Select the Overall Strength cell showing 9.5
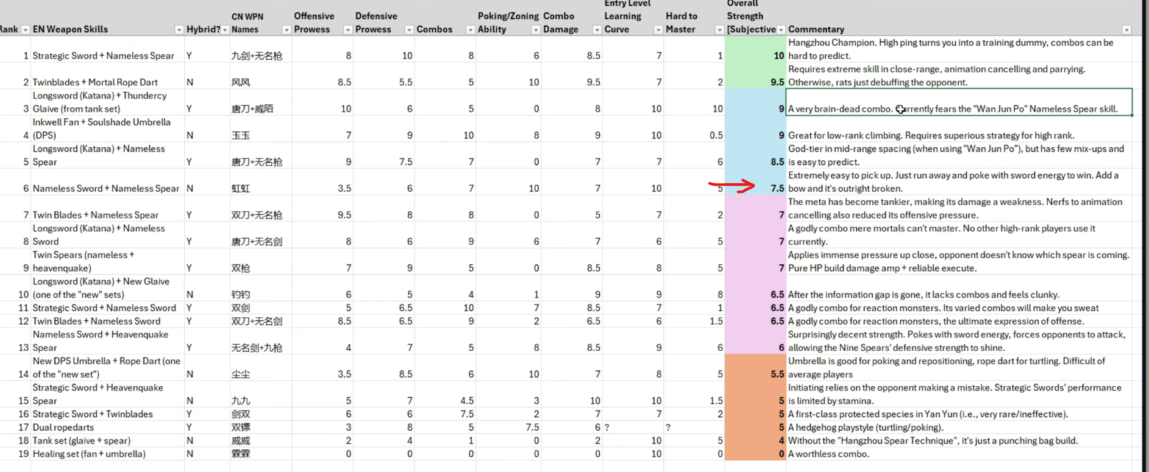Screen dimensions: 1149x472 point(756,76)
